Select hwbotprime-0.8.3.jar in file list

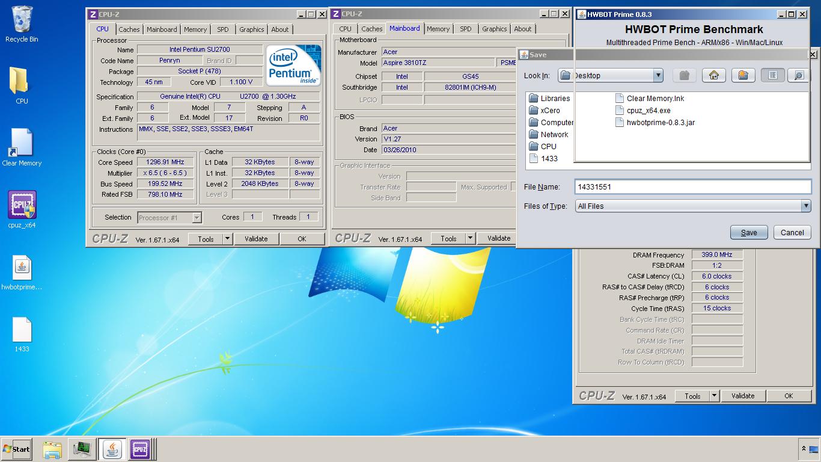click(655, 122)
